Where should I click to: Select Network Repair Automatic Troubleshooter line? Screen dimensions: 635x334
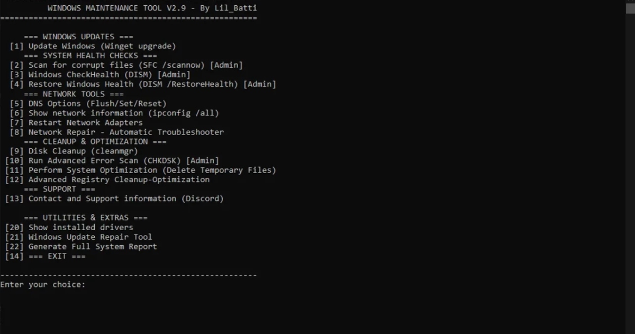117,132
